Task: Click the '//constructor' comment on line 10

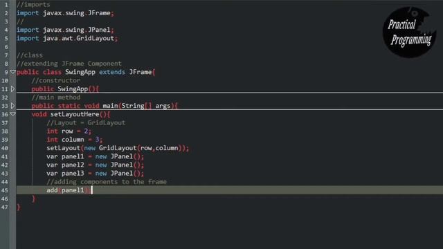Action: (56, 81)
